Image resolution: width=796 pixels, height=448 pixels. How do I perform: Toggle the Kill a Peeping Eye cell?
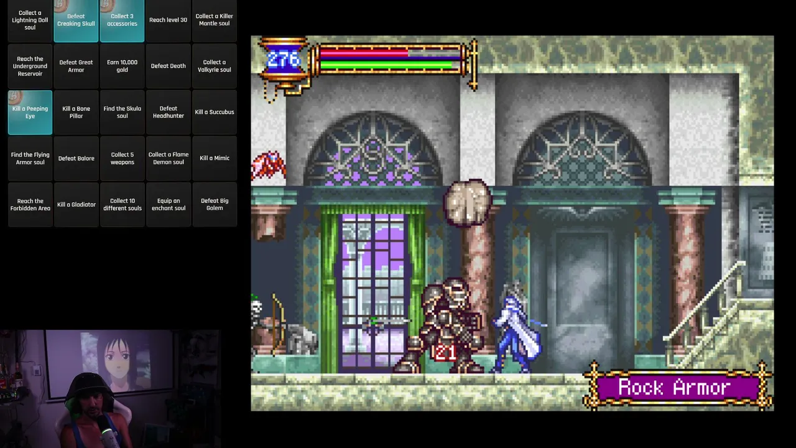[30, 112]
